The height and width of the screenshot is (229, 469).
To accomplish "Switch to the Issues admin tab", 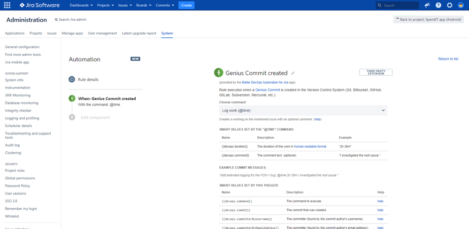I will [52, 33].
